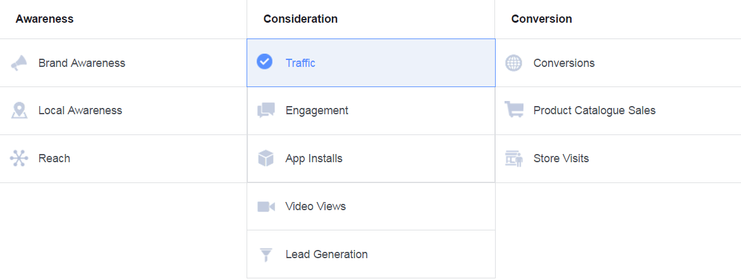Select the Conversions objective text
Viewport: 741px width, 279px height.
(x=564, y=63)
